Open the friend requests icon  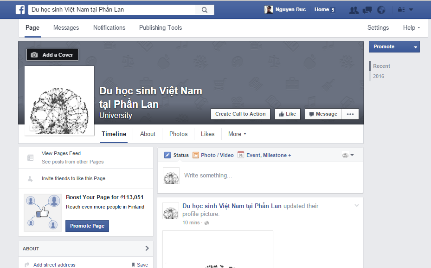click(x=354, y=11)
